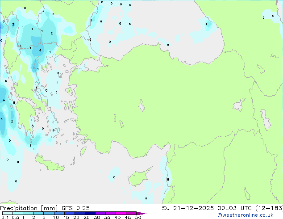Screen dimensions: 283x219
Task: Click Tuz Lake in central Turkey
Action: pyautogui.click(x=142, y=106)
